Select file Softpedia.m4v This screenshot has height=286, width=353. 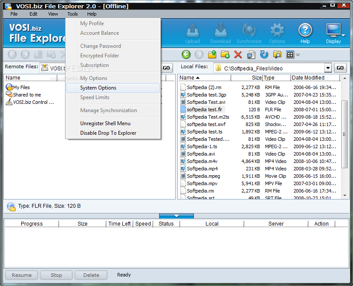[x=202, y=161]
